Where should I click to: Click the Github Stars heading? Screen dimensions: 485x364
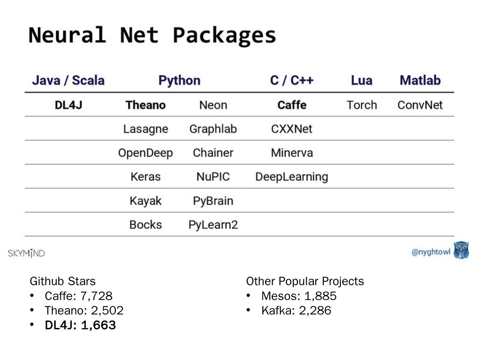(x=63, y=281)
